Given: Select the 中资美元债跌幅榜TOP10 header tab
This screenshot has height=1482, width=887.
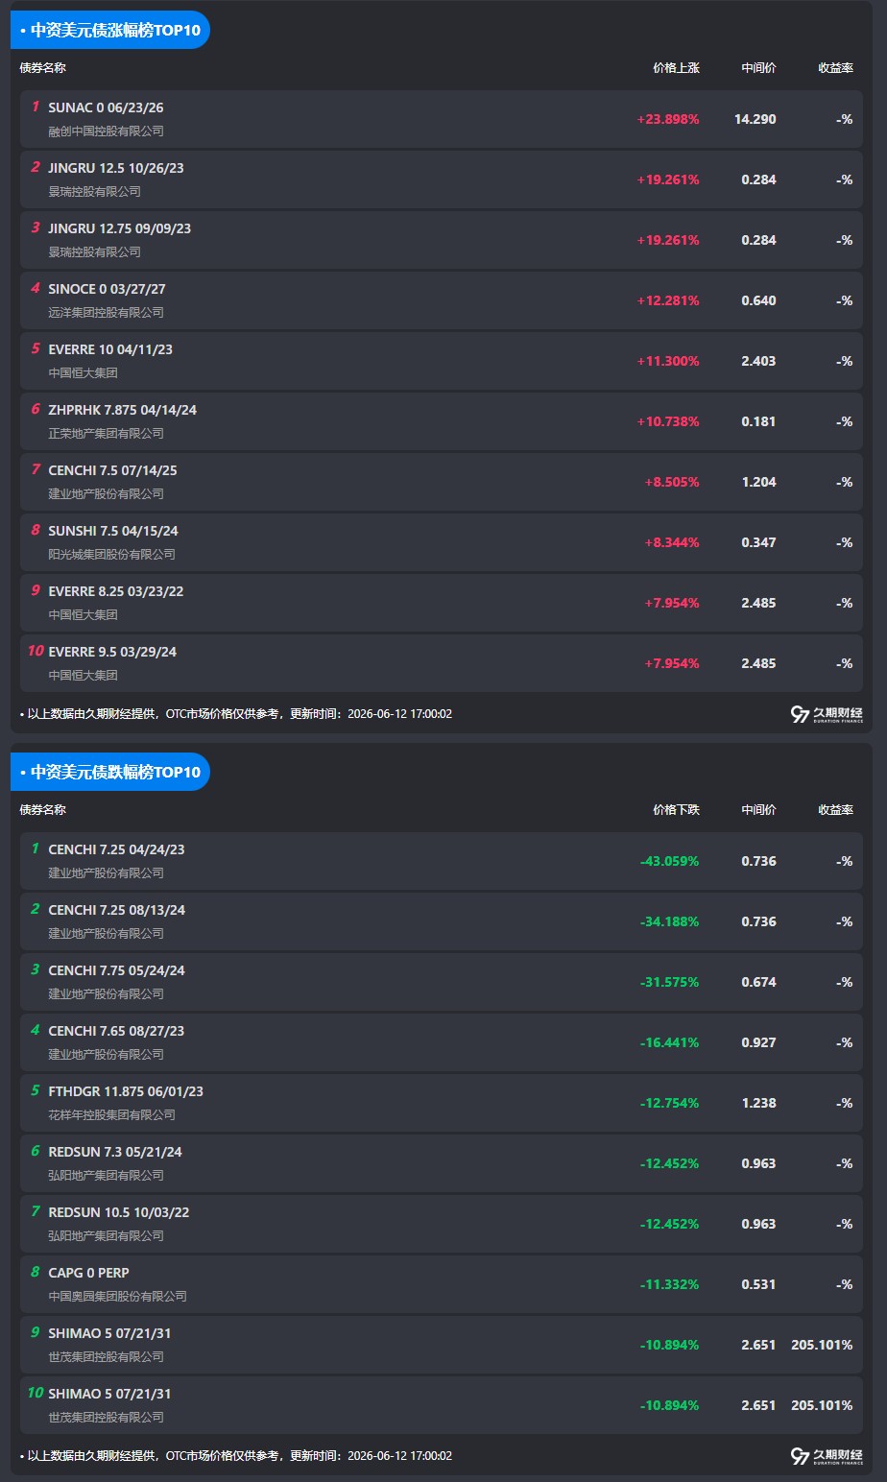Looking at the screenshot, I should [x=109, y=772].
